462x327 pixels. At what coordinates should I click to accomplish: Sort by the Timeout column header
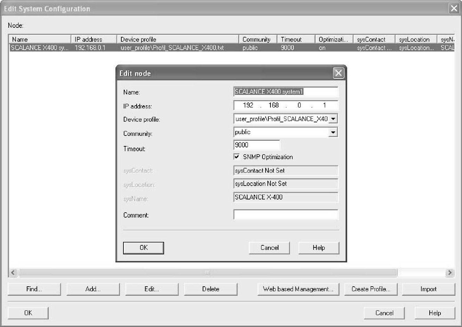coord(296,39)
